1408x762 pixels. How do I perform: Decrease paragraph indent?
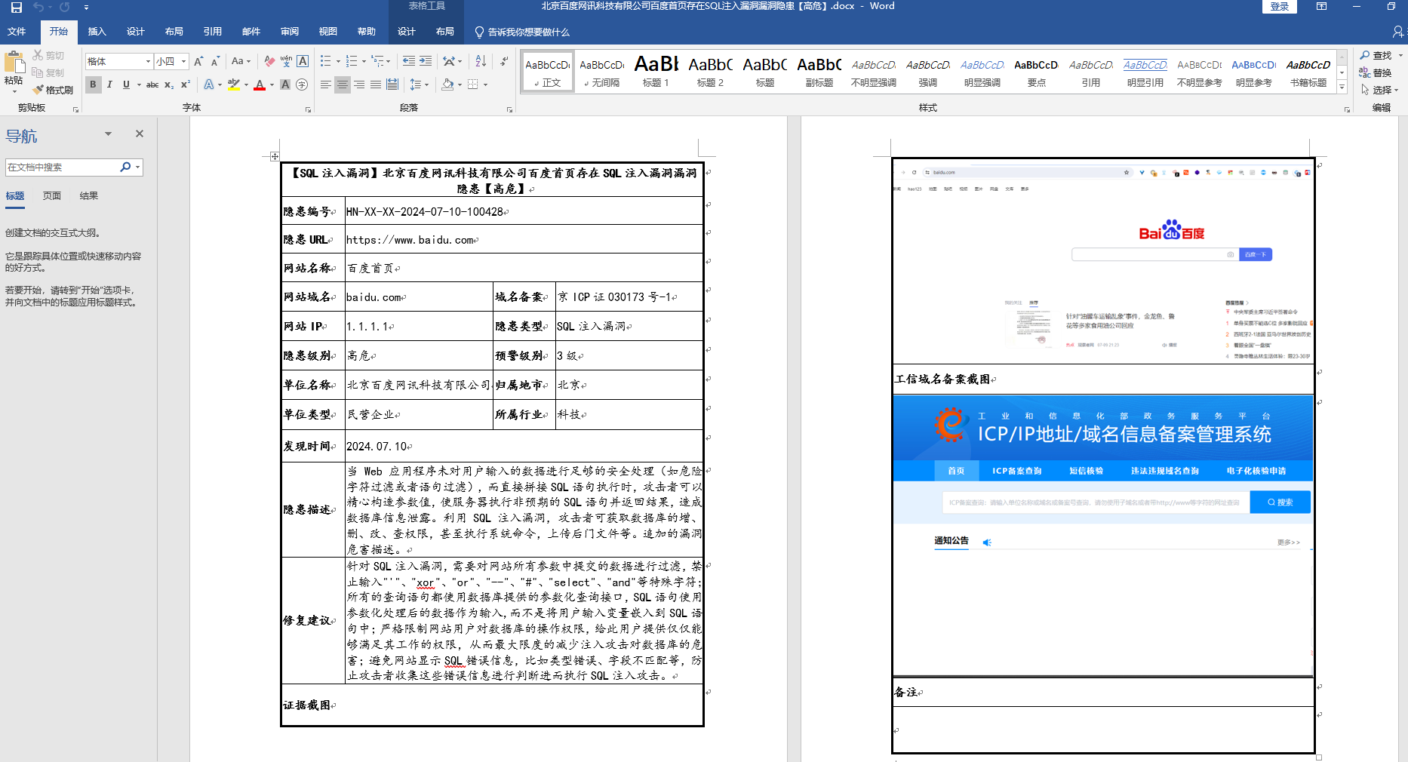tap(409, 61)
